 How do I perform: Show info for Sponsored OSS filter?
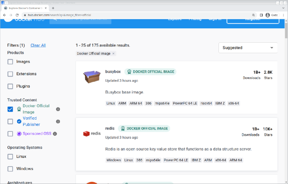(55, 134)
